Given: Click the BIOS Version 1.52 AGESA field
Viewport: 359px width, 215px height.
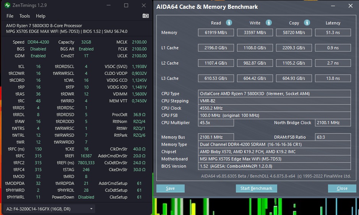Looking at the screenshot, I should pos(274,166).
